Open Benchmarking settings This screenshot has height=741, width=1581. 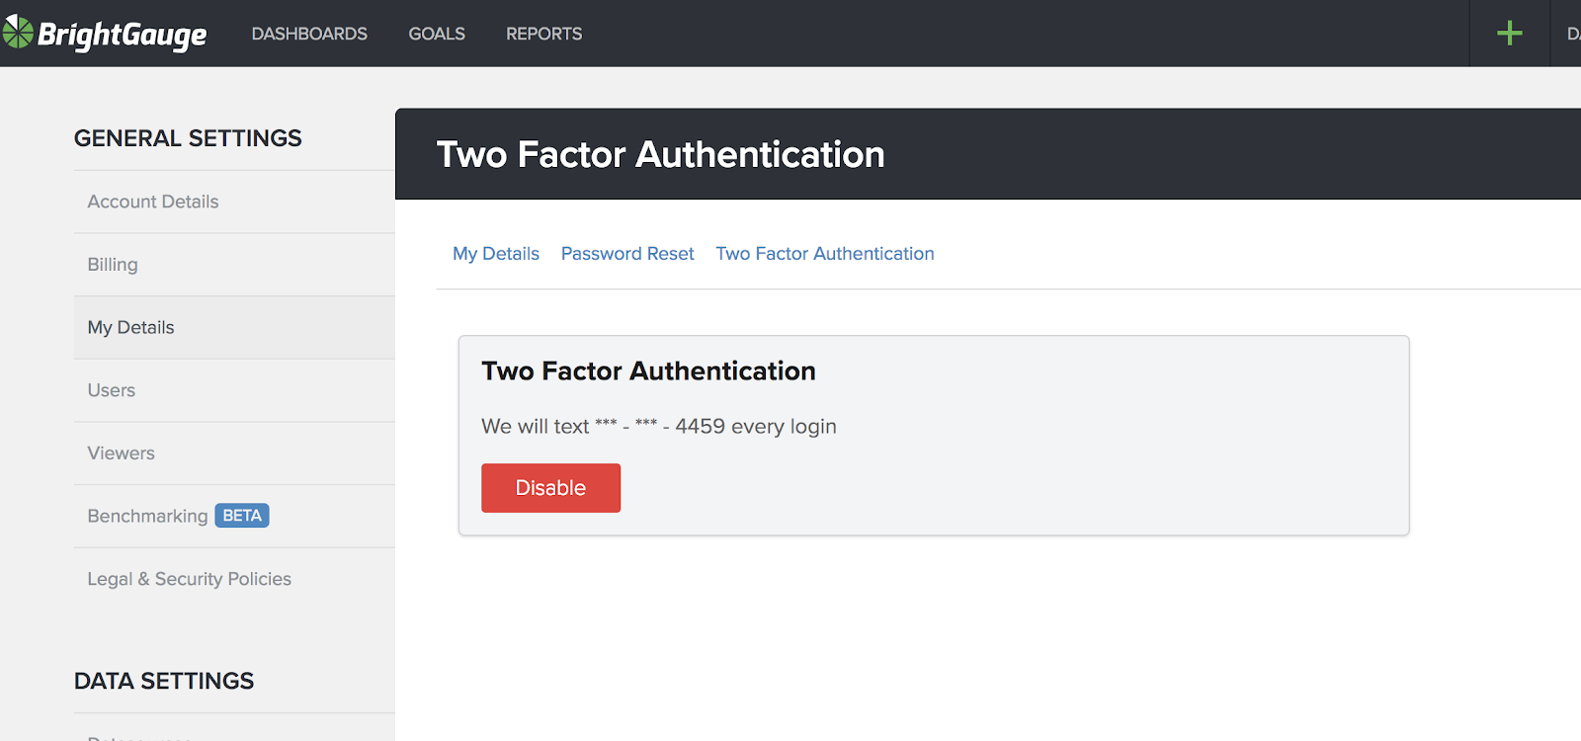pyautogui.click(x=234, y=516)
